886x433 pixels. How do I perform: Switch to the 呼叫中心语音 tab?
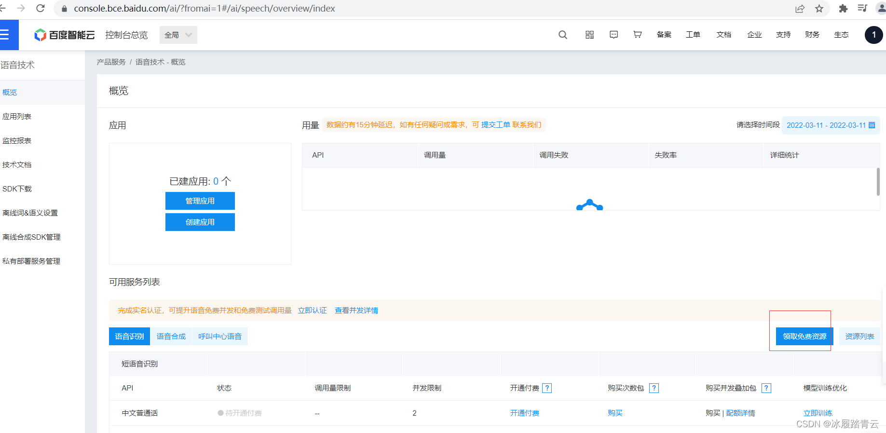pos(220,336)
